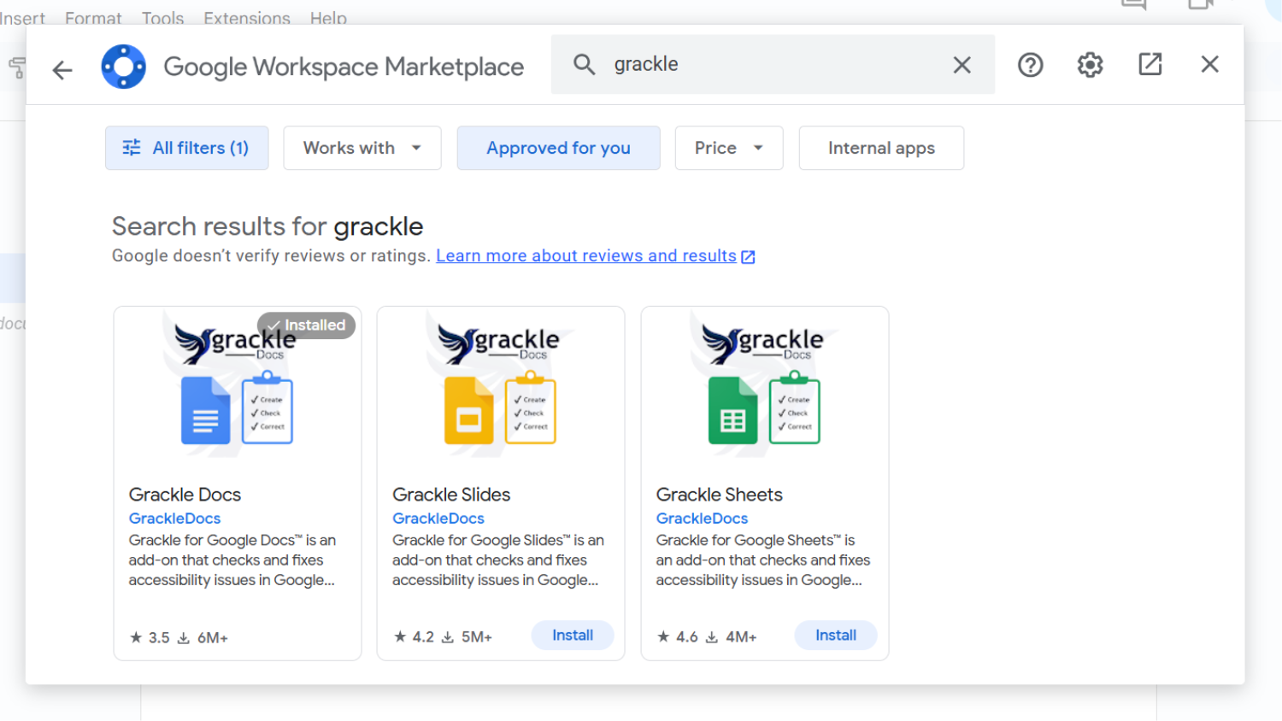Screen dimensions: 1282x721
Task: Open the Help question mark icon
Action: (1030, 65)
